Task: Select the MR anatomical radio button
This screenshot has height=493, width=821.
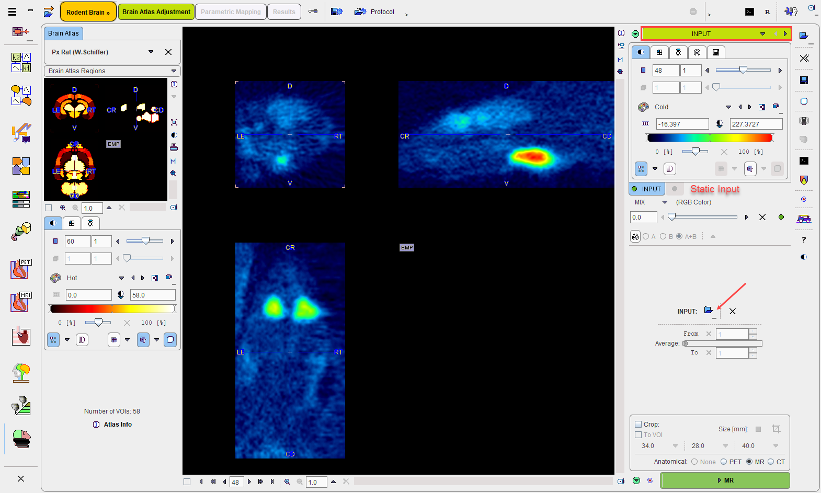Action: (749, 462)
